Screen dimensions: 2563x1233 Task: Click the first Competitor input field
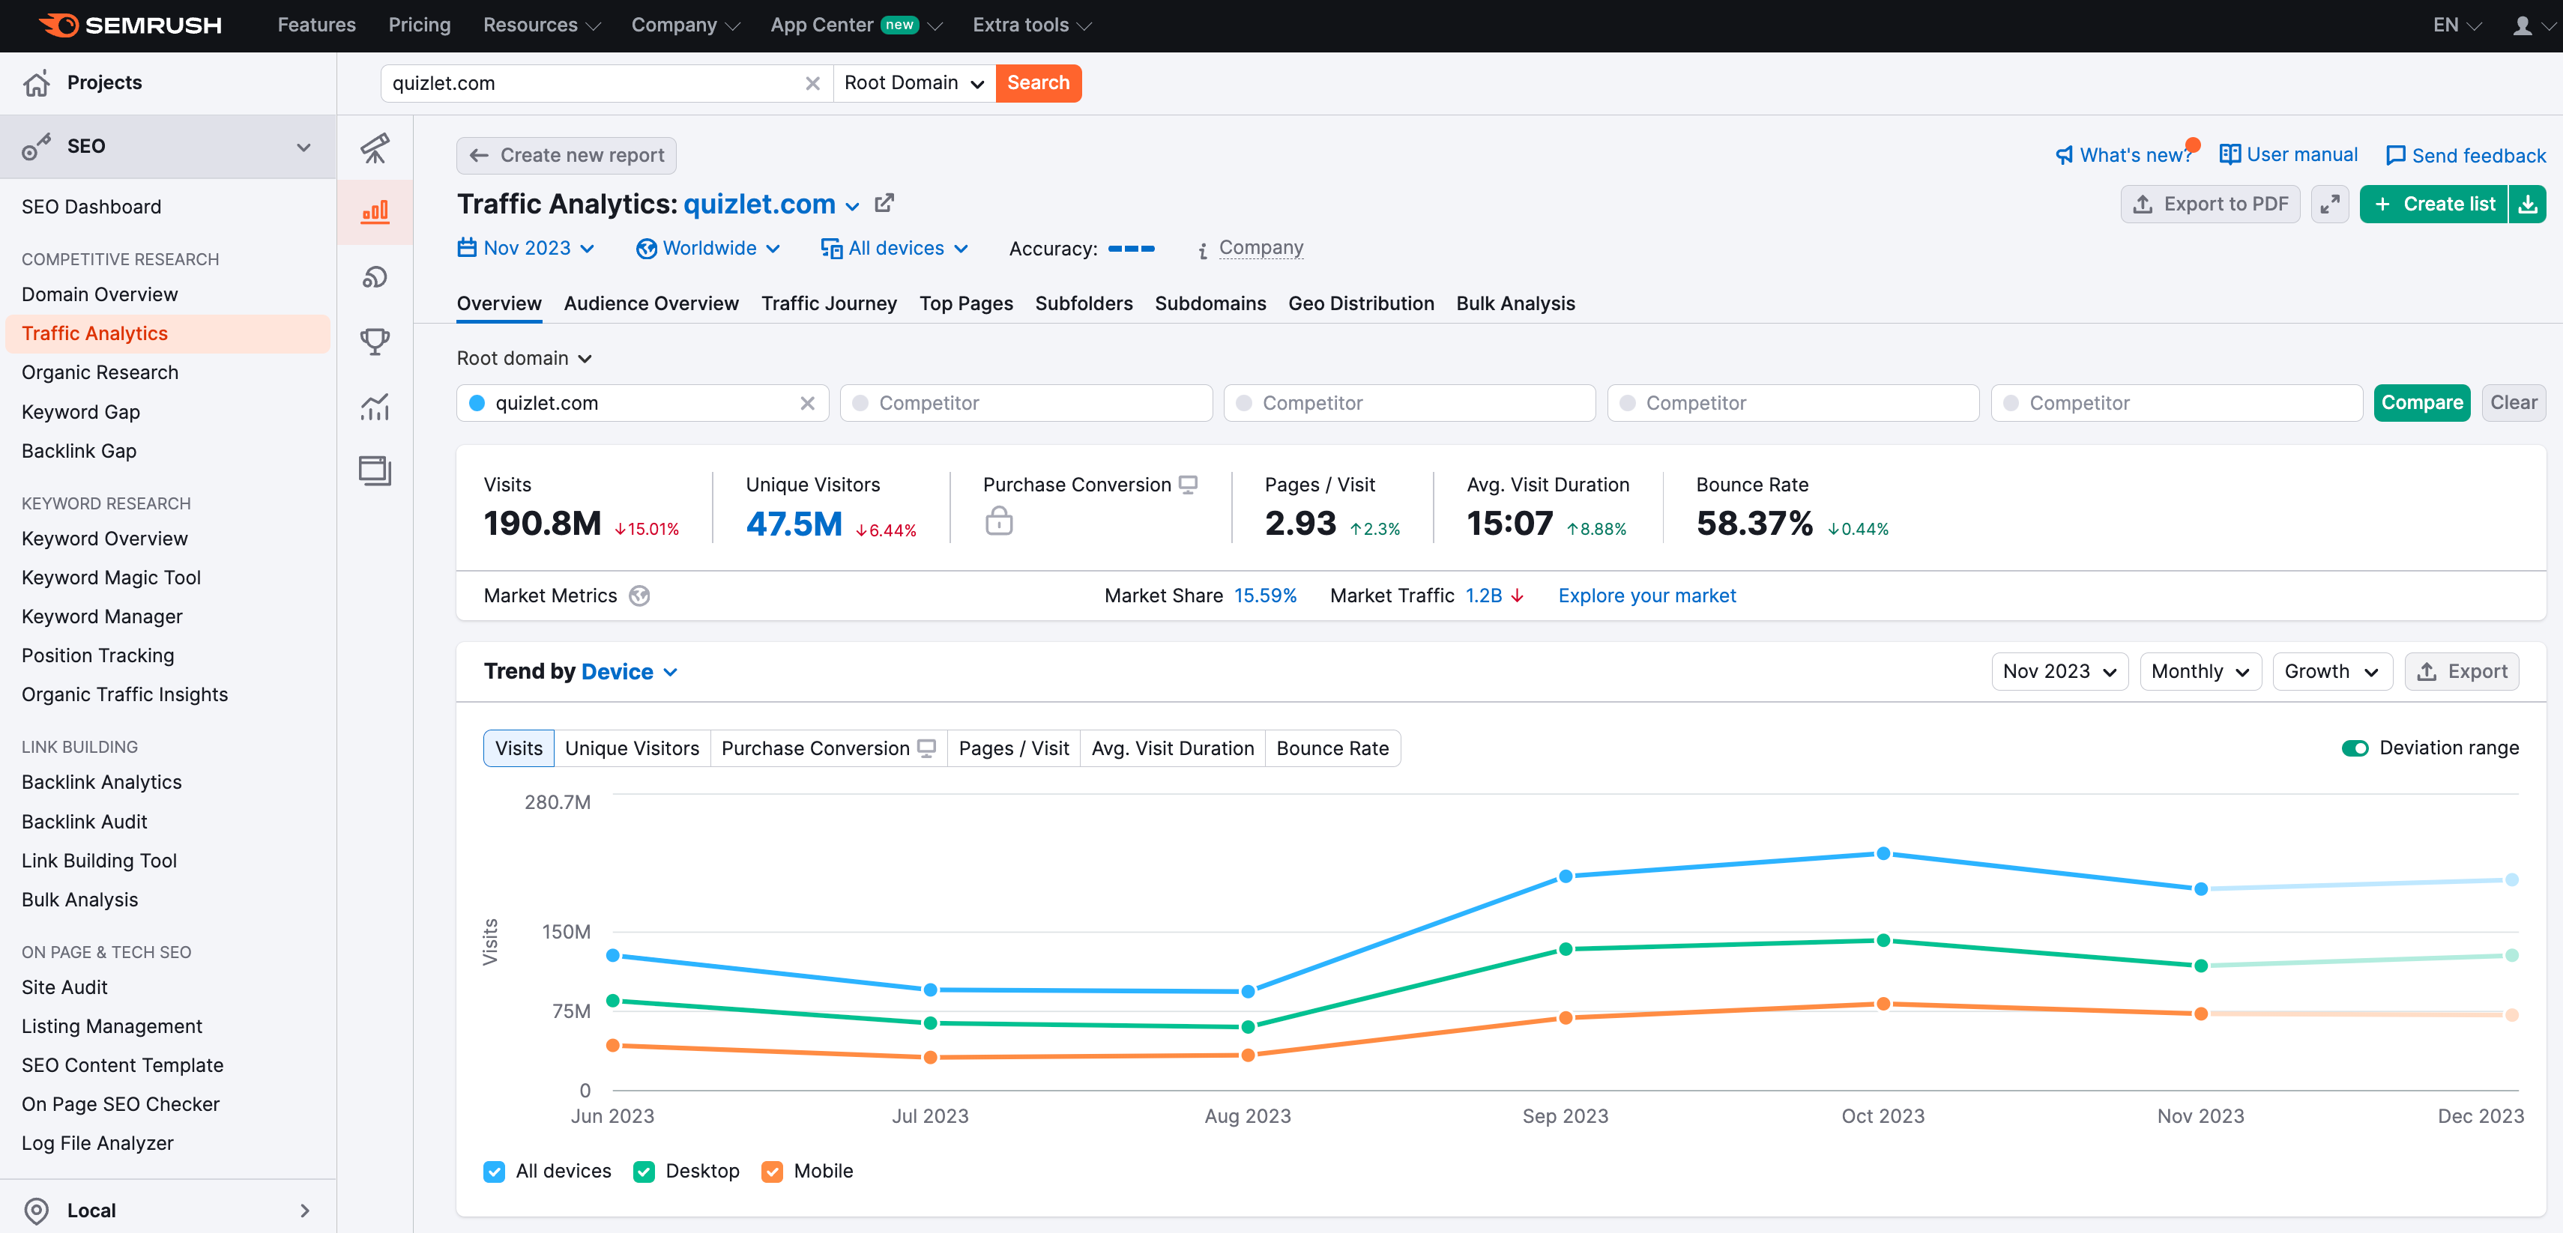point(1026,403)
